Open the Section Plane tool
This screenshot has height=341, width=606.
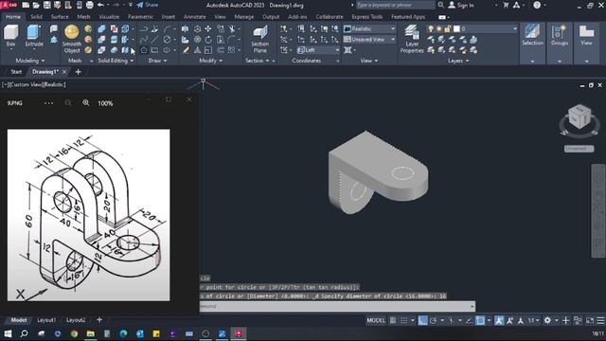(259, 39)
